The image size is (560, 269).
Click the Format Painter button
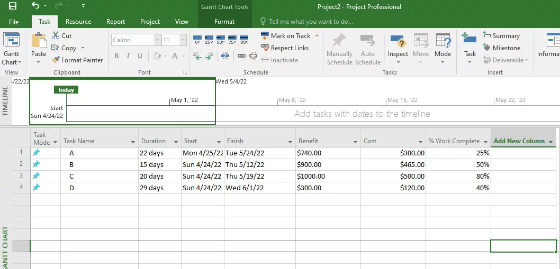[77, 60]
